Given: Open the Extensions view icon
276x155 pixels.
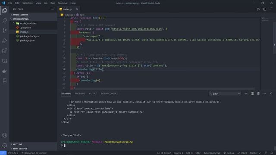Looking at the screenshot, I should (x=5, y=51).
